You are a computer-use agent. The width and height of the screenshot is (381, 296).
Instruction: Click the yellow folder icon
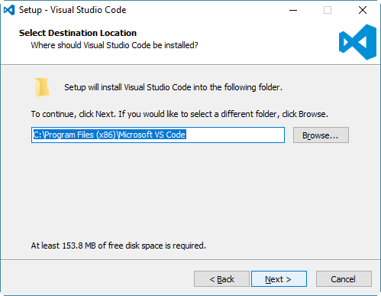click(42, 88)
